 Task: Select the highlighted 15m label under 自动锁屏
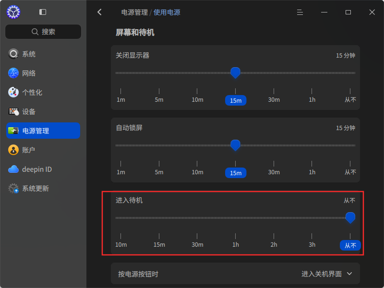tap(236, 173)
